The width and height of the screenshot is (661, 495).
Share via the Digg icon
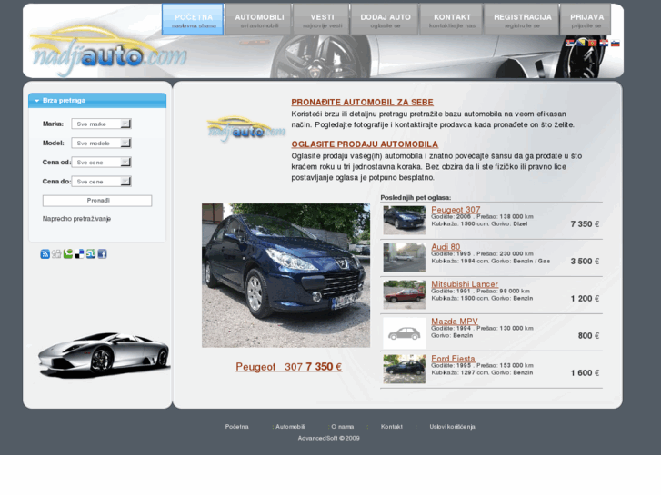pyautogui.click(x=56, y=254)
